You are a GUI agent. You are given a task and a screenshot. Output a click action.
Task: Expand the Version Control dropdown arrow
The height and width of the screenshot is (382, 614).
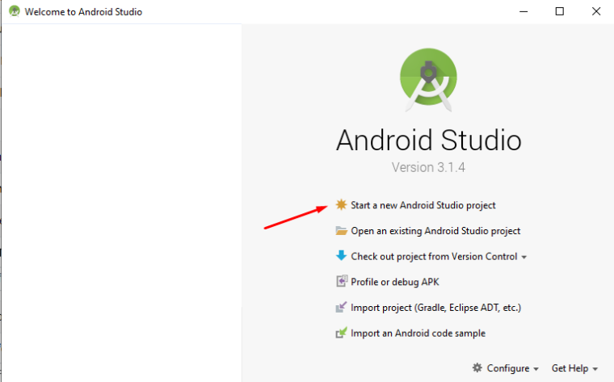click(524, 257)
